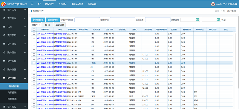Click the 资产借出 sidebar icon

click(4, 53)
